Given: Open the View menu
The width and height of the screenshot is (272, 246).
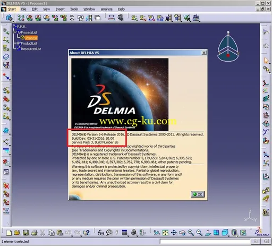Looking at the screenshot, I should (x=46, y=9).
